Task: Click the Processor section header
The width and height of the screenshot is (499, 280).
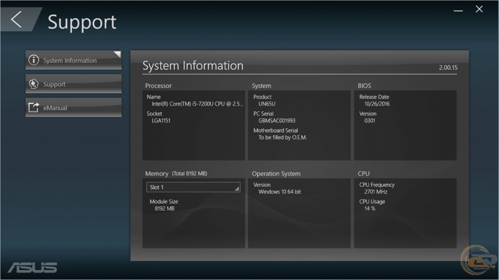Action: pos(158,86)
